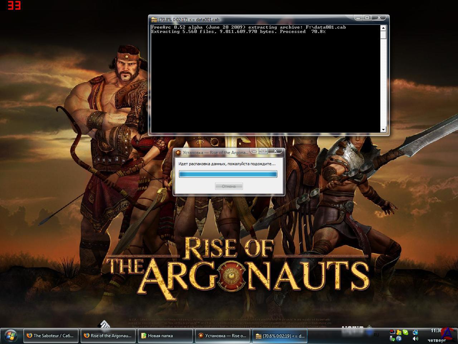458x344 pixels.
Task: Click the RU language indicator
Action: click(376, 335)
